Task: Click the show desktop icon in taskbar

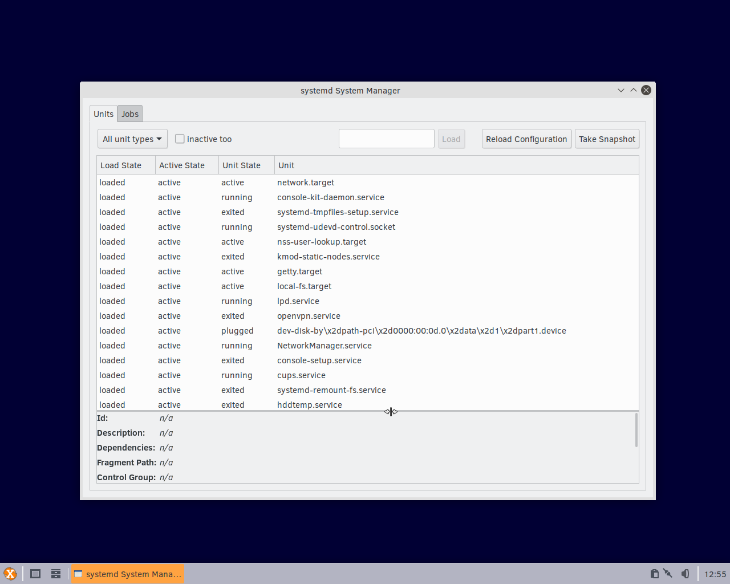Action: click(x=35, y=574)
